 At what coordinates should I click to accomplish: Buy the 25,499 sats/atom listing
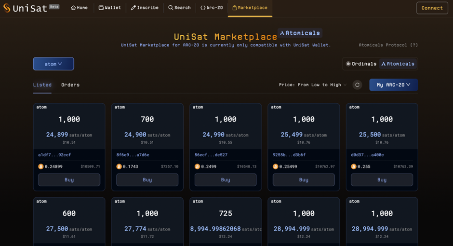pyautogui.click(x=304, y=180)
